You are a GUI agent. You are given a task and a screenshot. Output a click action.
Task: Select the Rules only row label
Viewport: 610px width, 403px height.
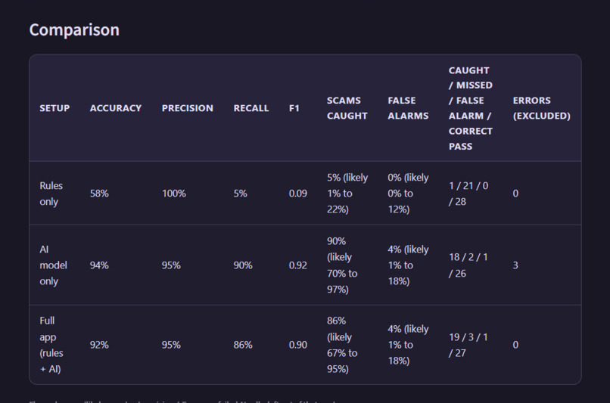point(51,194)
